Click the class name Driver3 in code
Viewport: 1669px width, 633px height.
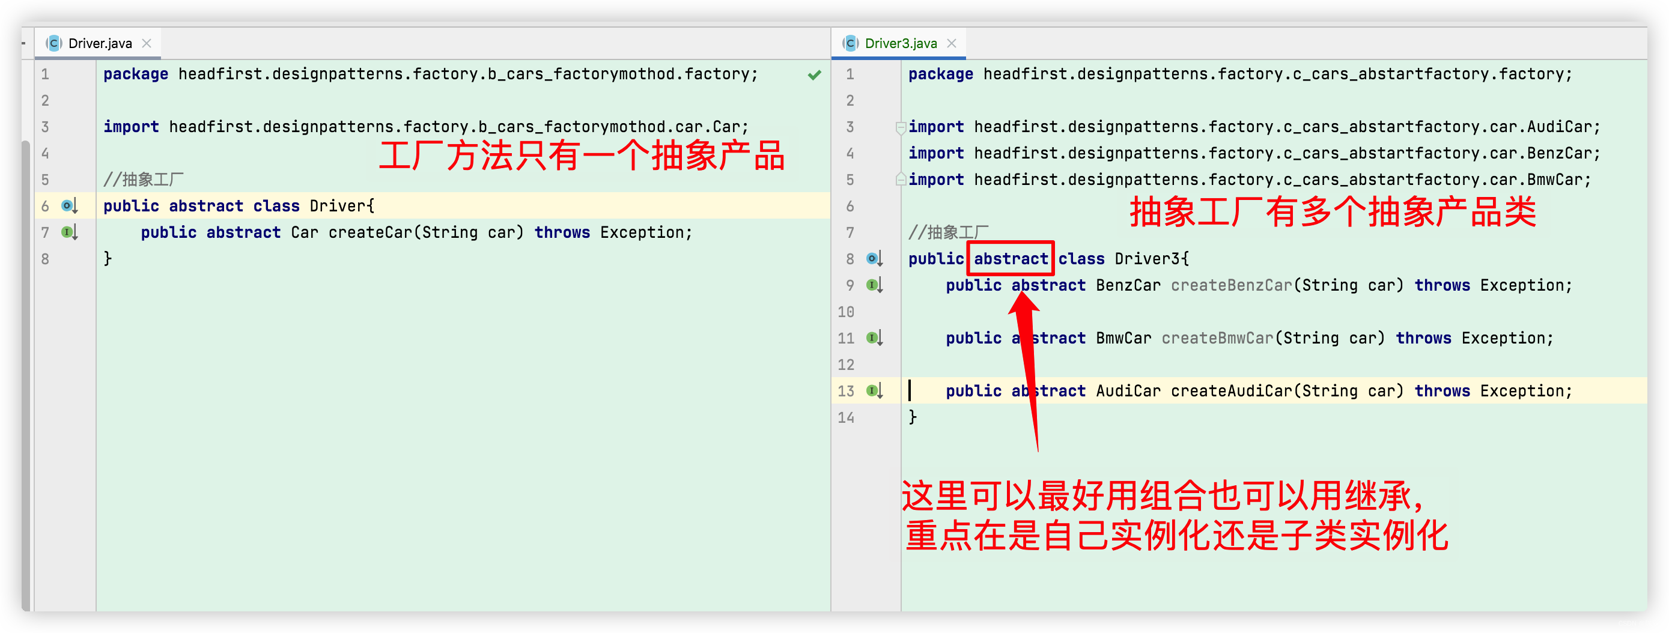[x=1147, y=259]
